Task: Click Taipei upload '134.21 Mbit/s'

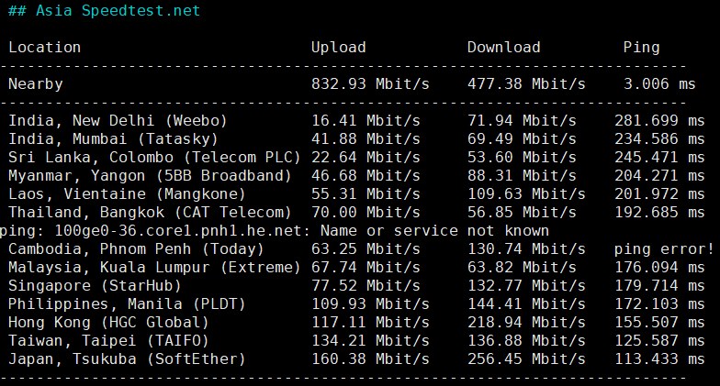Action: tap(371, 341)
